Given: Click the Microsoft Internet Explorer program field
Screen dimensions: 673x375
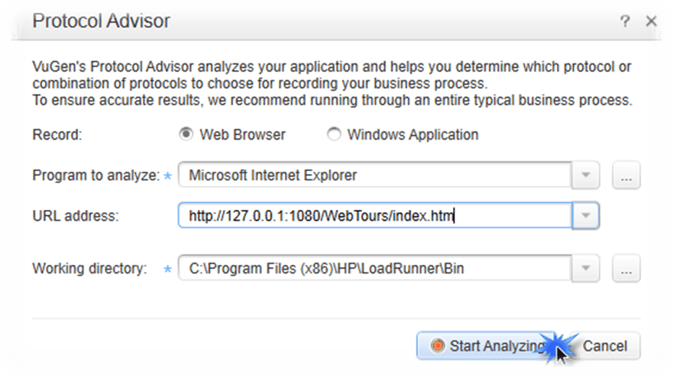Looking at the screenshot, I should point(375,175).
